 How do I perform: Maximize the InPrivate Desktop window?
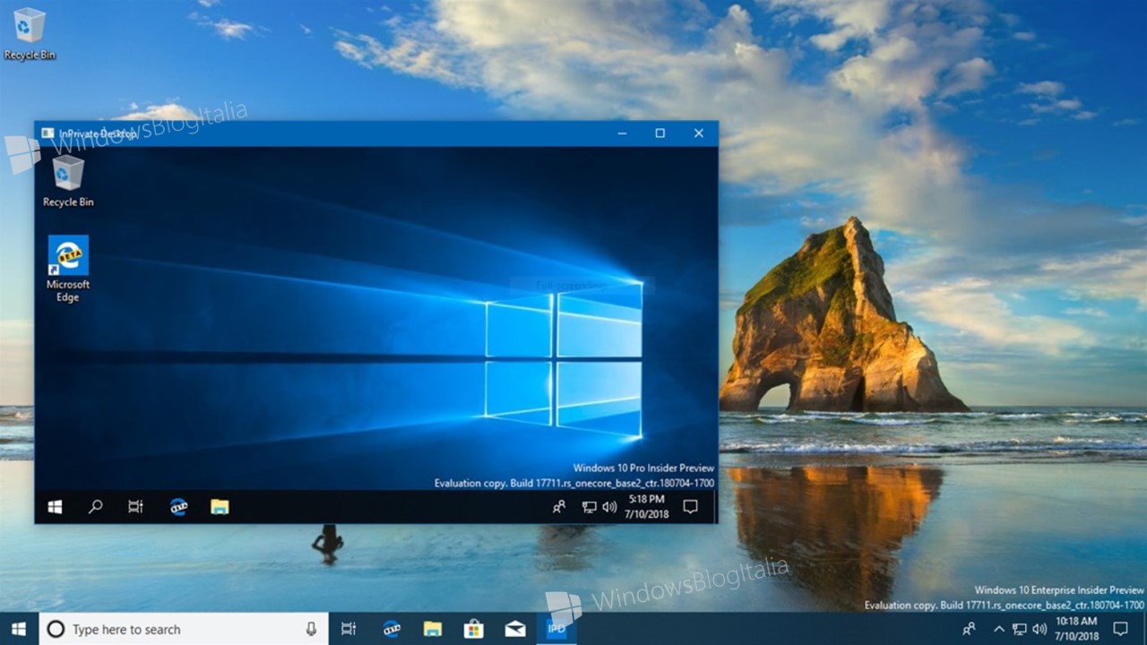point(660,133)
